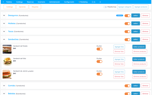This screenshot has height=95, width=152.
Task: Delete the Sandwiches category
Action: point(145,39)
